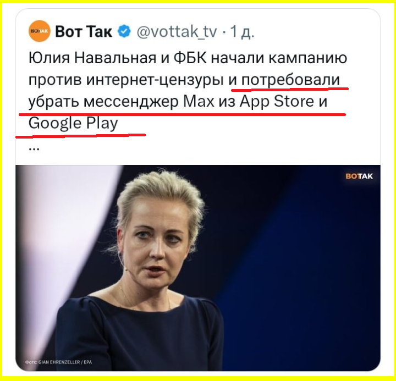Screen dimensions: 396x381
Task: Open the Вот Так display name
Action: pos(84,31)
